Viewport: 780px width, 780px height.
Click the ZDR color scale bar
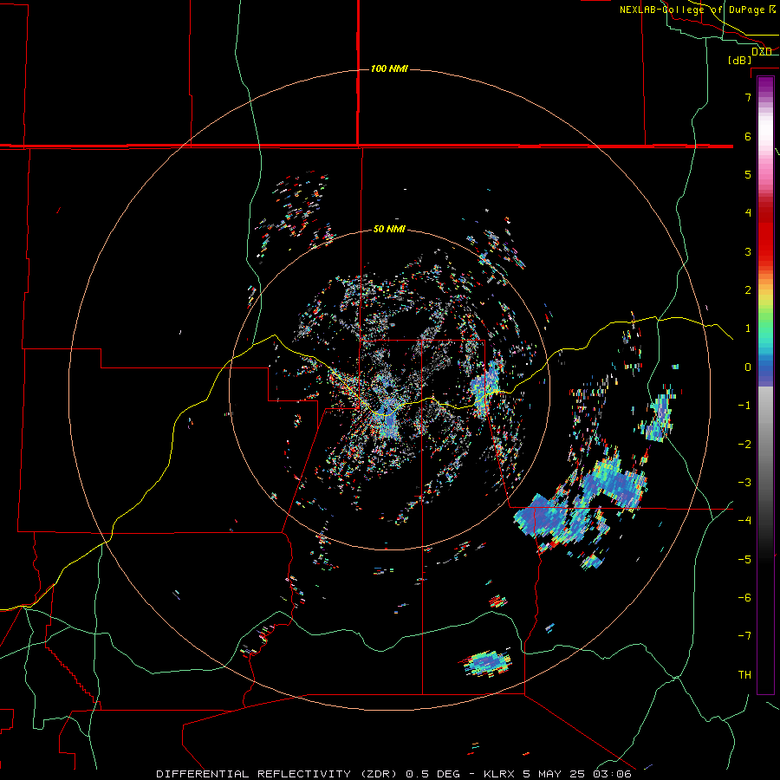tap(765, 385)
